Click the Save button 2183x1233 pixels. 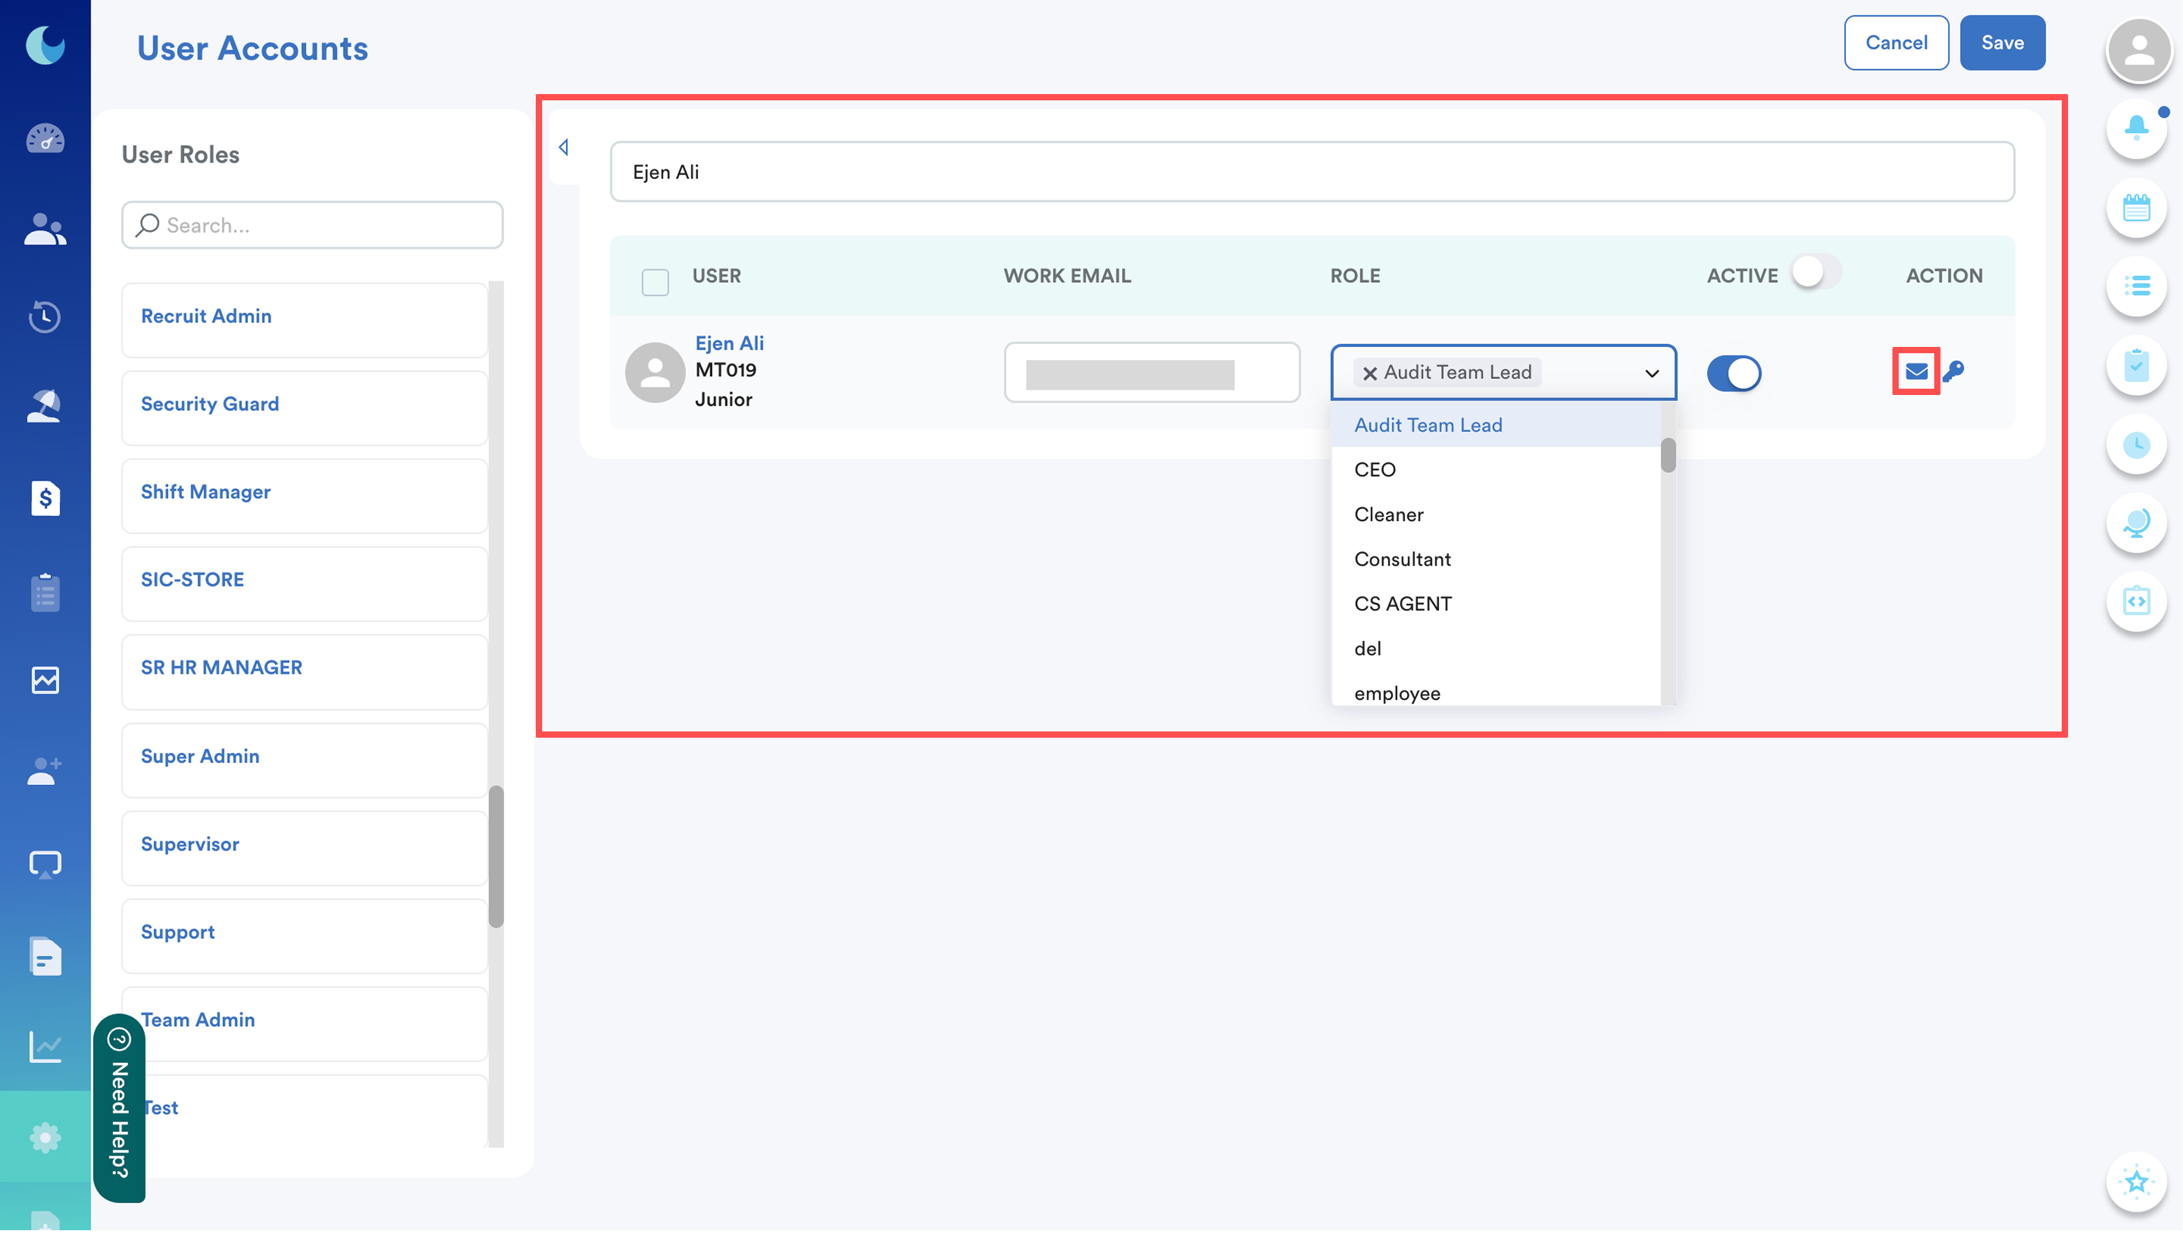[x=2002, y=42]
